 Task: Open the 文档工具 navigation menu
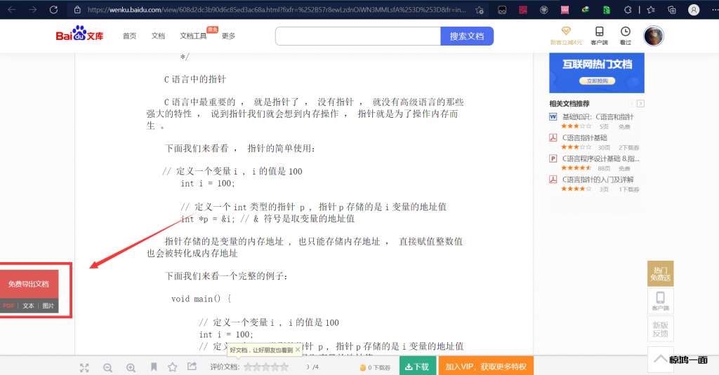pos(193,36)
